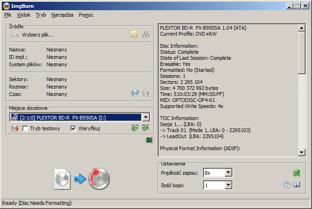Click the Nieznany value next to Nazwa
The height and width of the screenshot is (209, 312).
57,50
